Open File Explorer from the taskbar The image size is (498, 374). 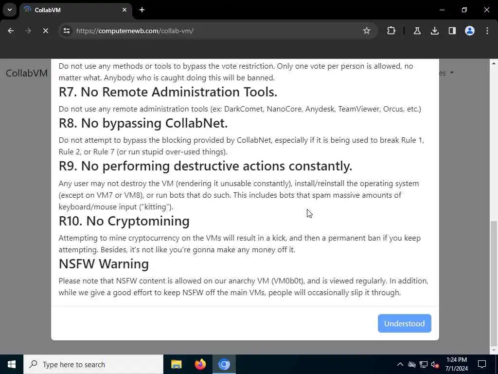176,364
